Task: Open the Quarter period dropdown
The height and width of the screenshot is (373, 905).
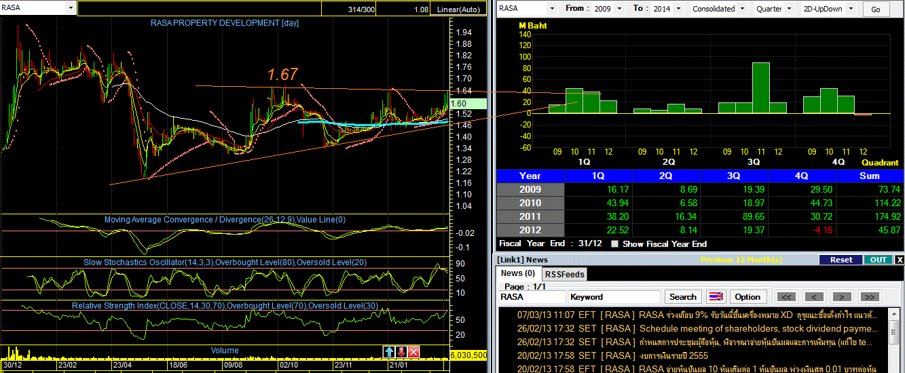Action: tap(789, 9)
